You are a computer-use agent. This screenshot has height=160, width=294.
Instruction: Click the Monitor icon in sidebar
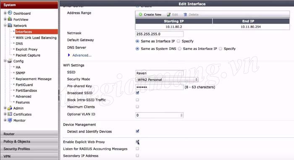pyautogui.click(x=10, y=120)
